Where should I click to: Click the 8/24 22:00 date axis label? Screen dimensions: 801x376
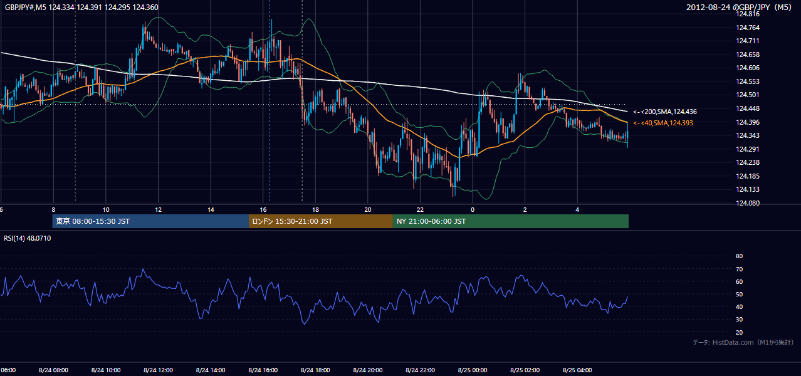(x=420, y=370)
